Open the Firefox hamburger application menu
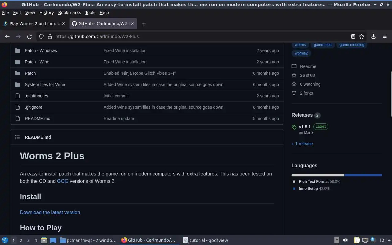 click(385, 36)
